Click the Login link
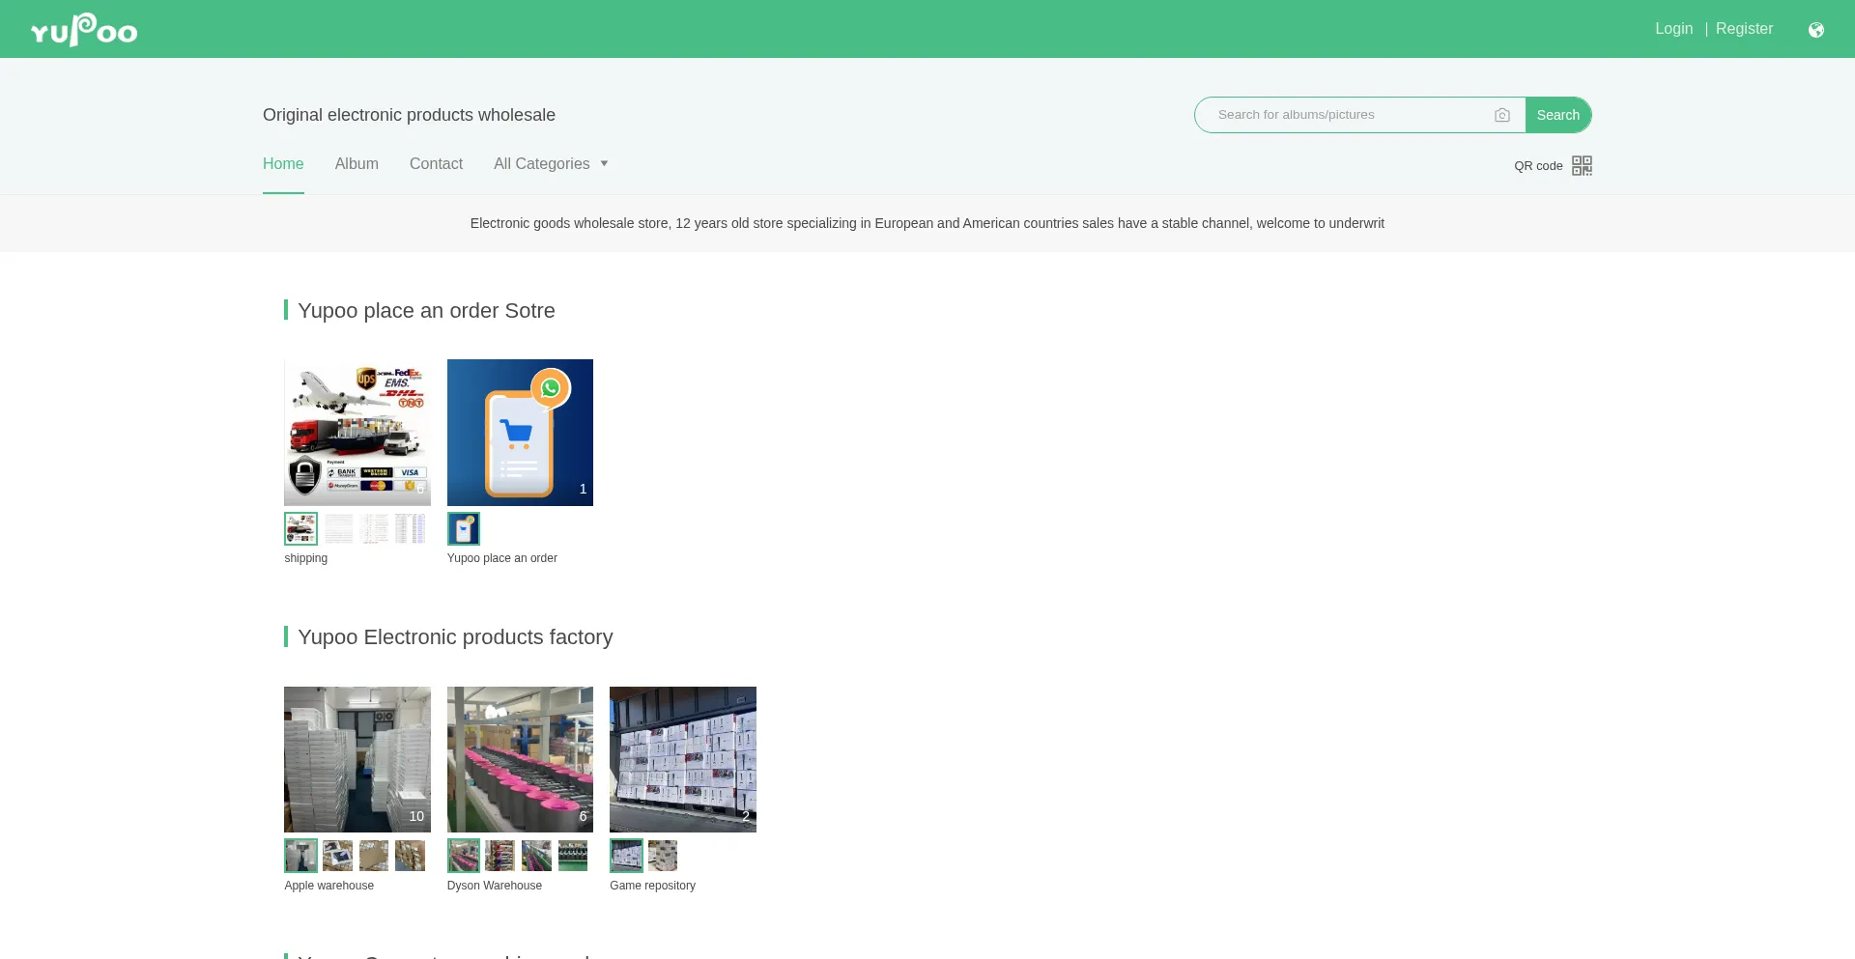Viewport: 1855px width, 959px height. [x=1673, y=29]
